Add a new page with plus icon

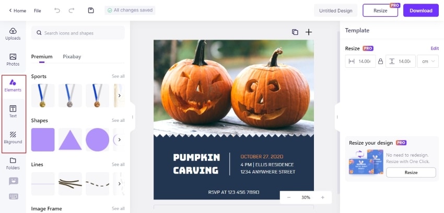[x=309, y=32]
